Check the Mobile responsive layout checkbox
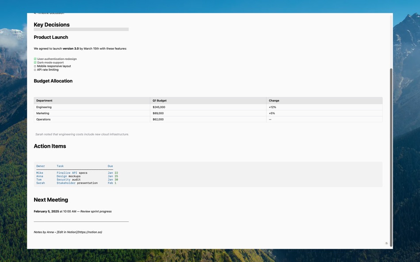Viewport: 420px width, 262px height. 35,66
